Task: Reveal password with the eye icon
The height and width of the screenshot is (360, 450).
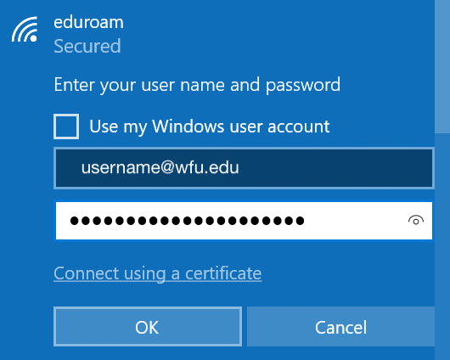Action: click(x=416, y=221)
